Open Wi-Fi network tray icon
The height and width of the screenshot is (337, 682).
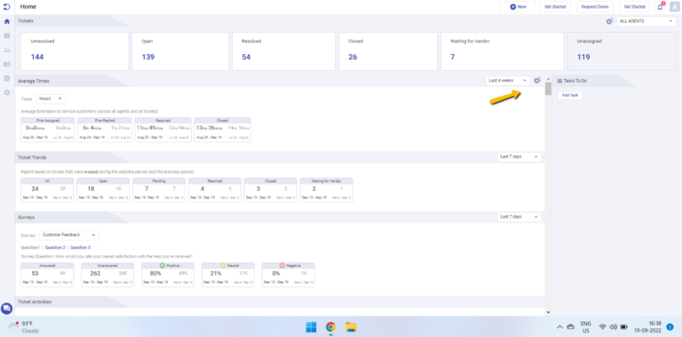(602, 327)
